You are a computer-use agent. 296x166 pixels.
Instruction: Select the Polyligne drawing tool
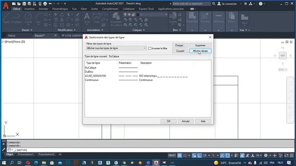coord(16,18)
